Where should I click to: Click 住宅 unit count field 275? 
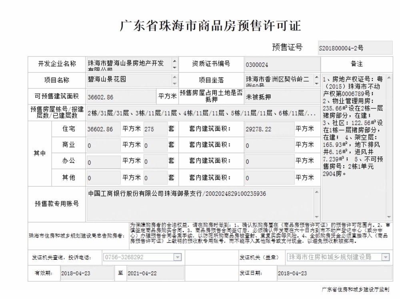click(x=155, y=129)
